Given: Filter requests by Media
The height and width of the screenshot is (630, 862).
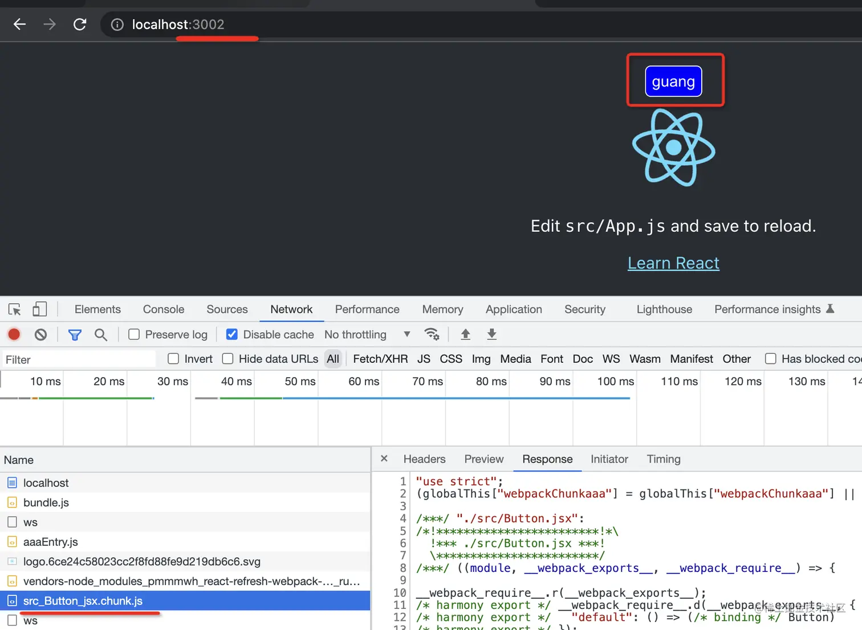Looking at the screenshot, I should tap(515, 359).
